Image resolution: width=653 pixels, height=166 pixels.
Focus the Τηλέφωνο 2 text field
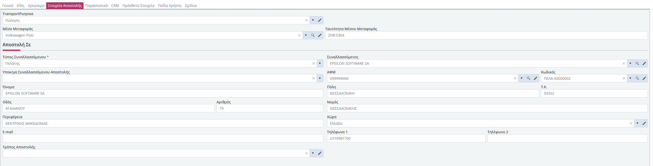click(567, 138)
